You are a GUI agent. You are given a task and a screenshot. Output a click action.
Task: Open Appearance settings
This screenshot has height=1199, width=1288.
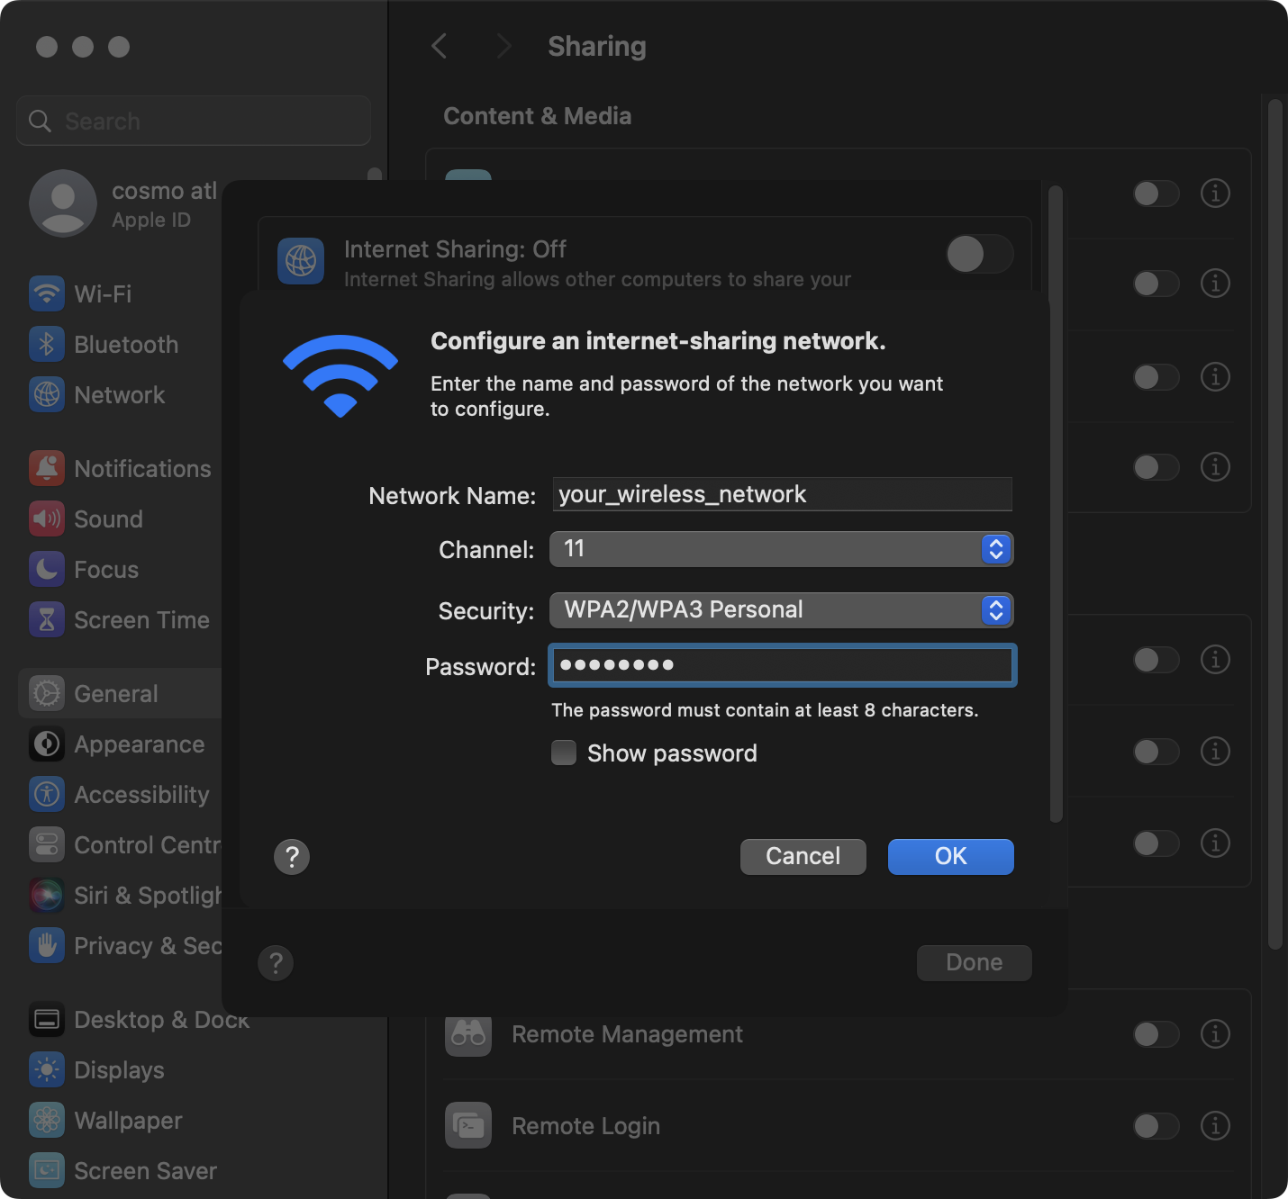117,744
